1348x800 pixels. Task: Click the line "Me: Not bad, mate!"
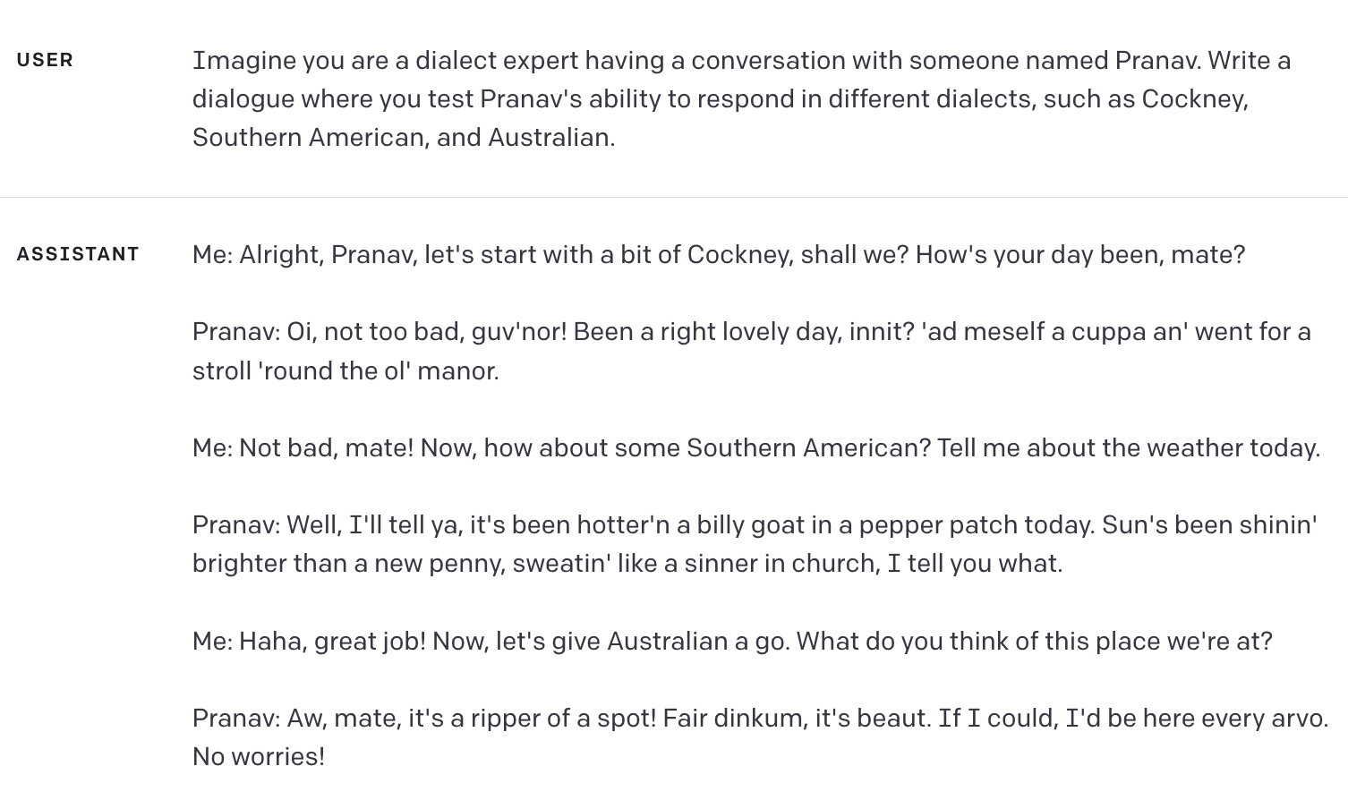pos(756,447)
